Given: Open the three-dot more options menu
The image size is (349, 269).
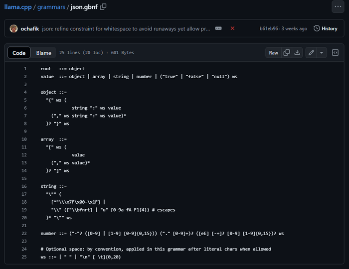Looking at the screenshot, I should pyautogui.click(x=338, y=6).
